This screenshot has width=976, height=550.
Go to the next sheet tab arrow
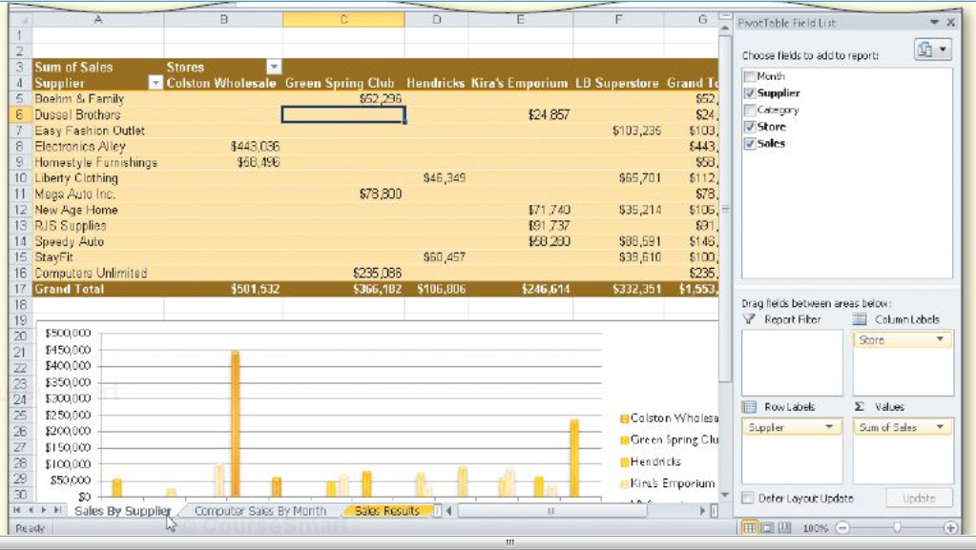(x=44, y=510)
